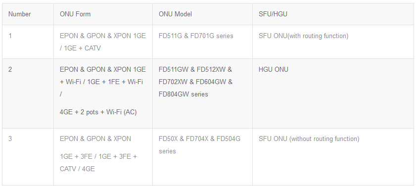The image size is (418, 188).
Task: Click the HGU ONU cell
Action: [333, 94]
